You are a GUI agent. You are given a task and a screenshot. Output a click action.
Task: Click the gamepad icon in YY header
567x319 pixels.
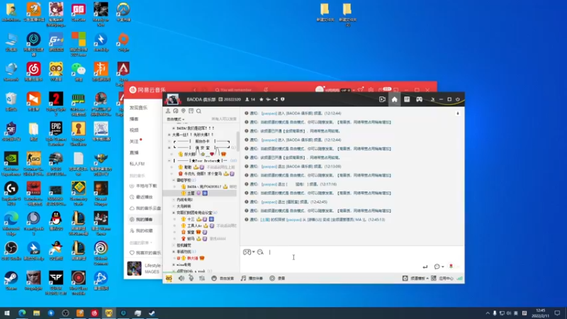(x=419, y=99)
